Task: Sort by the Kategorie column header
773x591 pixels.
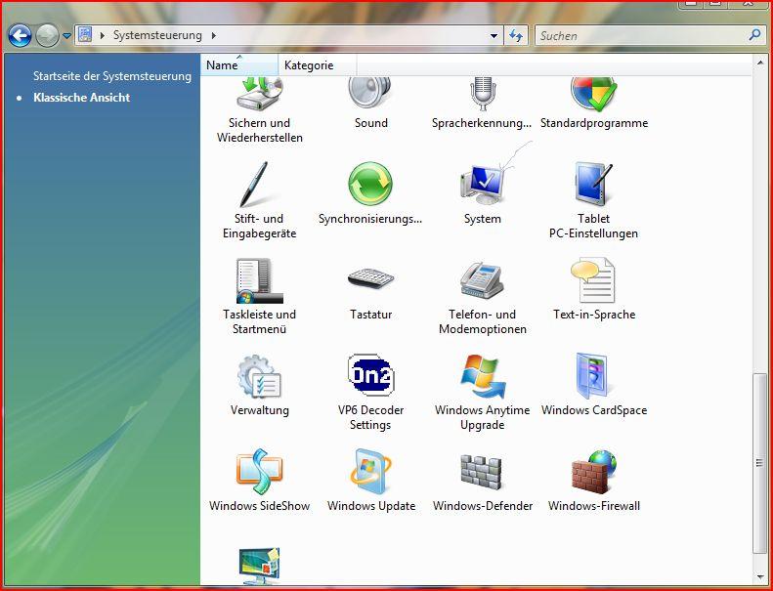Action: tap(318, 65)
